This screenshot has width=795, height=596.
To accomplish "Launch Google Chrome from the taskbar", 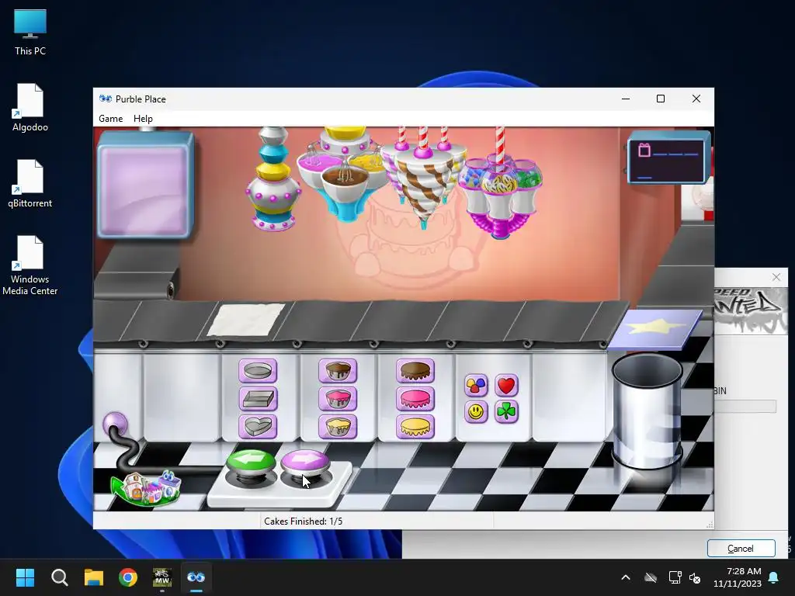I will pos(128,577).
